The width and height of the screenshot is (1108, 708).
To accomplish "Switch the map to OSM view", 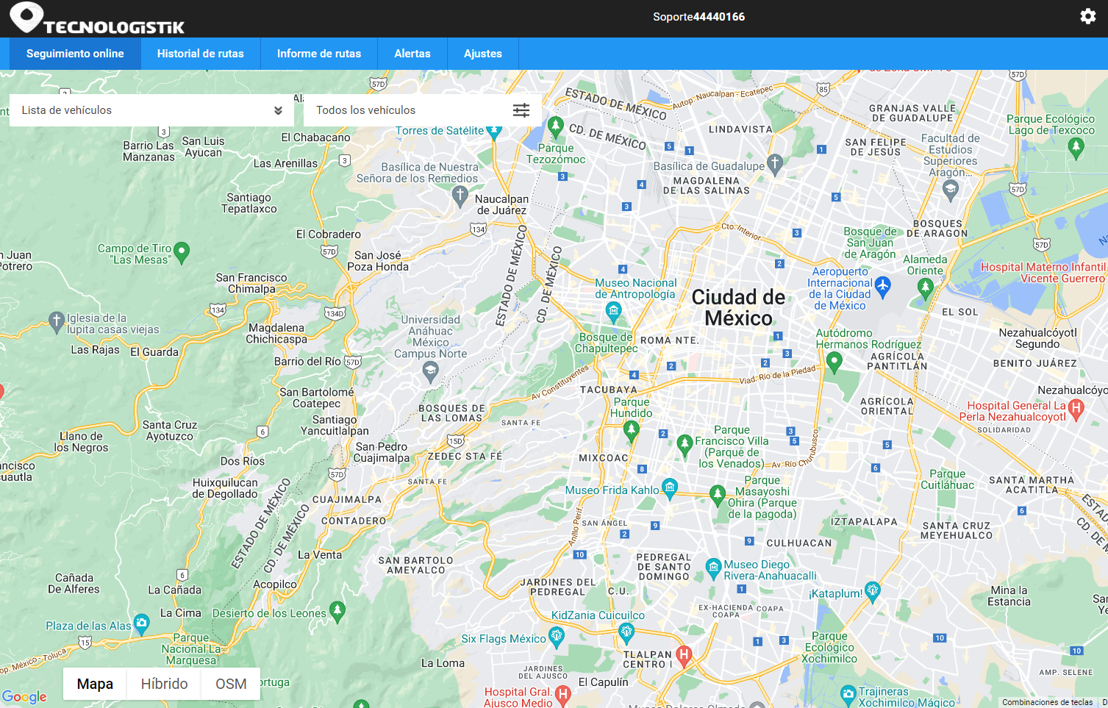I will pyautogui.click(x=231, y=684).
